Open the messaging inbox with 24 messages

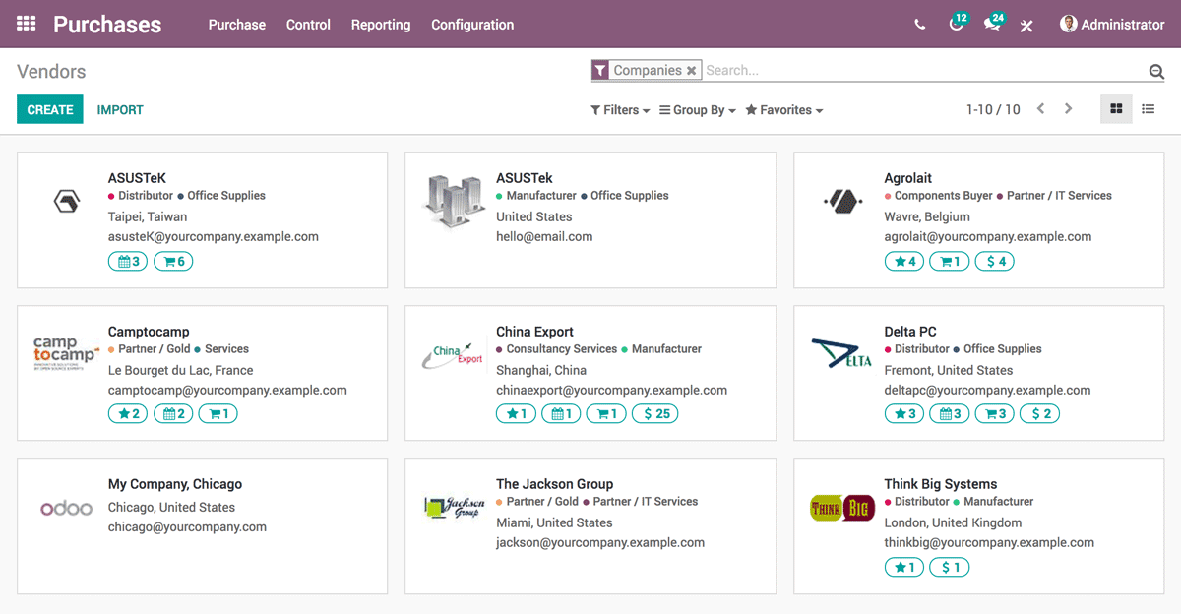pos(990,24)
